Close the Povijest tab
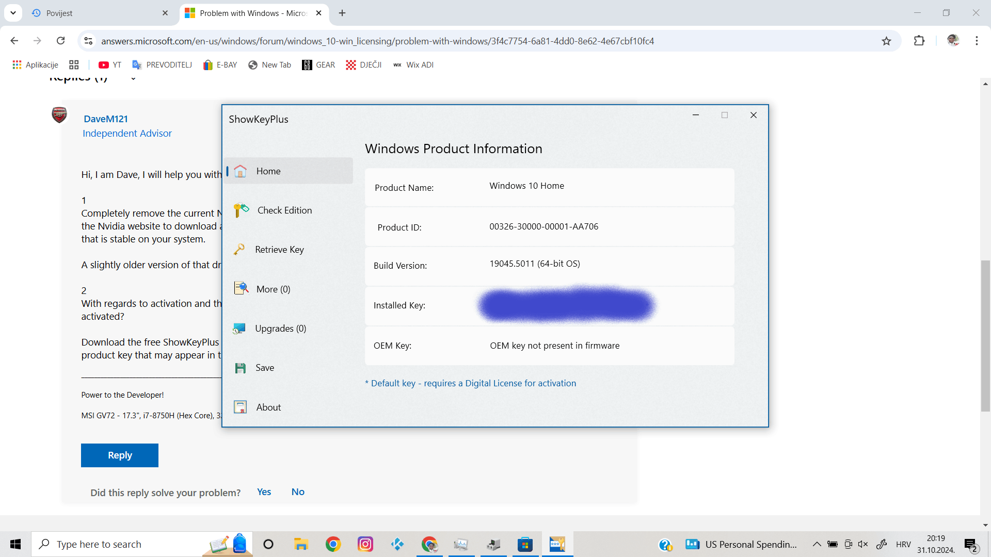The height and width of the screenshot is (557, 991). pyautogui.click(x=165, y=13)
